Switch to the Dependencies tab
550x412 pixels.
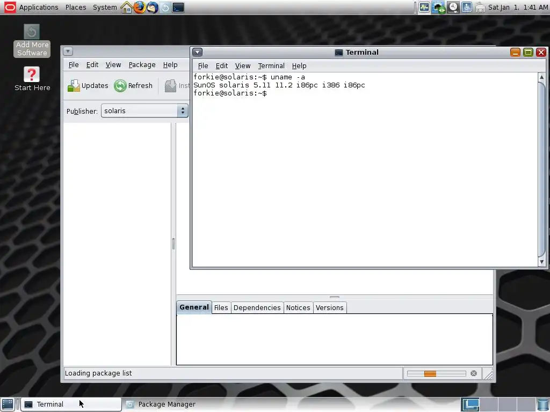point(257,307)
